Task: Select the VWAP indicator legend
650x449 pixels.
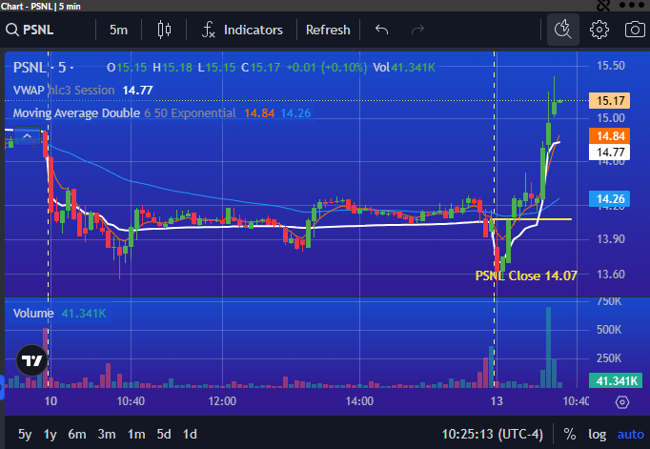Action: (83, 90)
